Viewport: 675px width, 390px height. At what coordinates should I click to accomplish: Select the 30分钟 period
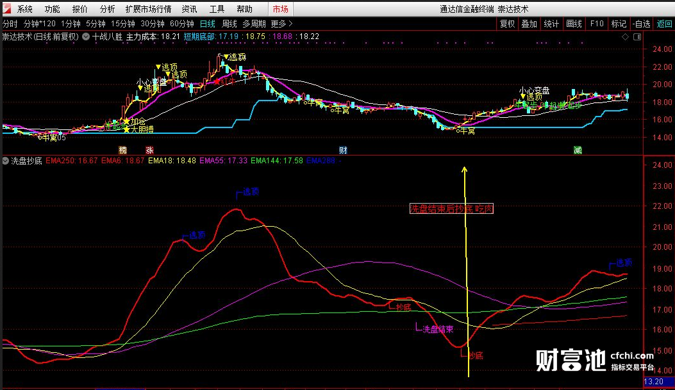[153, 24]
